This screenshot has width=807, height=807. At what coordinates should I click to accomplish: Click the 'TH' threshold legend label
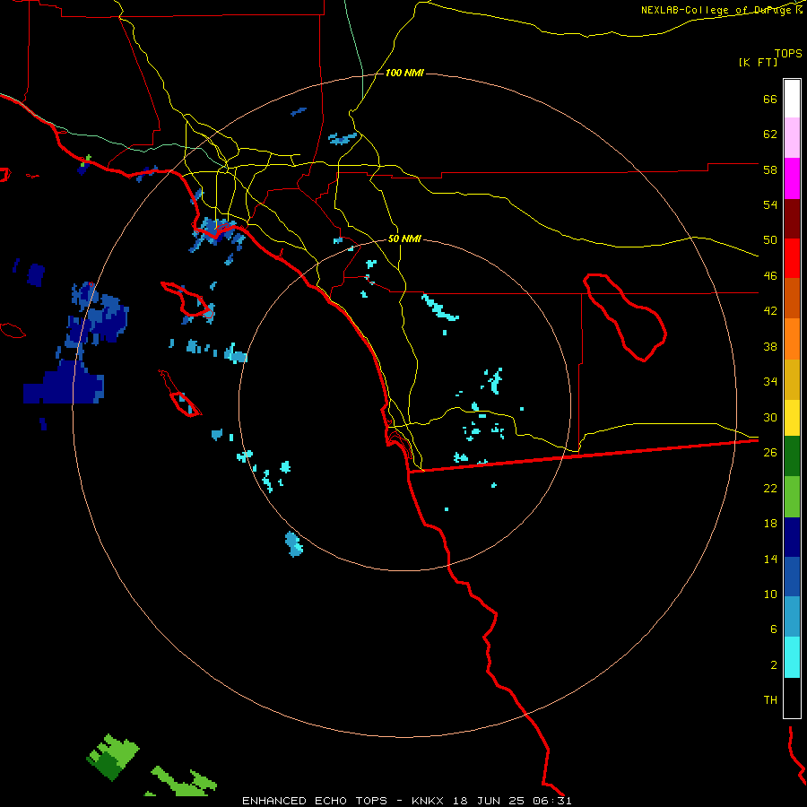click(x=770, y=700)
